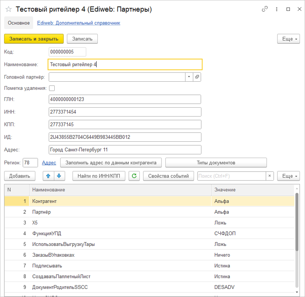Open Ediweb: Дополнительный справочник tab

(x=78, y=23)
